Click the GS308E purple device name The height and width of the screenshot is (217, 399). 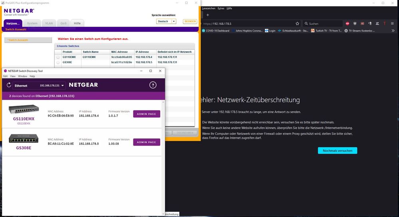tap(24, 148)
